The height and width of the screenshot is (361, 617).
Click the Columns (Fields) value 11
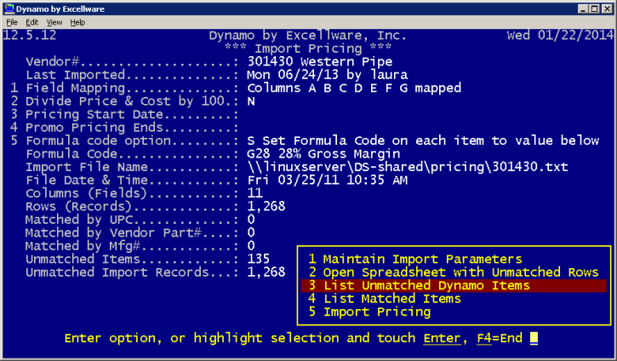pyautogui.click(x=255, y=193)
